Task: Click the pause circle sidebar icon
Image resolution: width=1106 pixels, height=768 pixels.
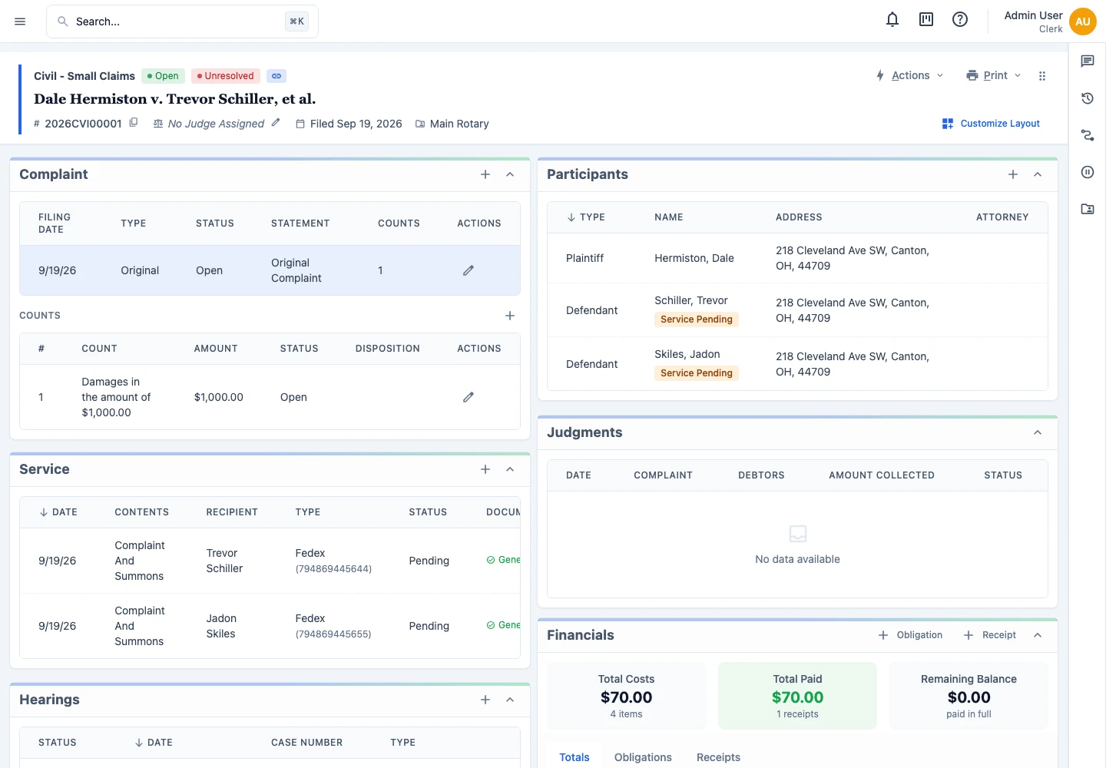Action: (x=1088, y=172)
